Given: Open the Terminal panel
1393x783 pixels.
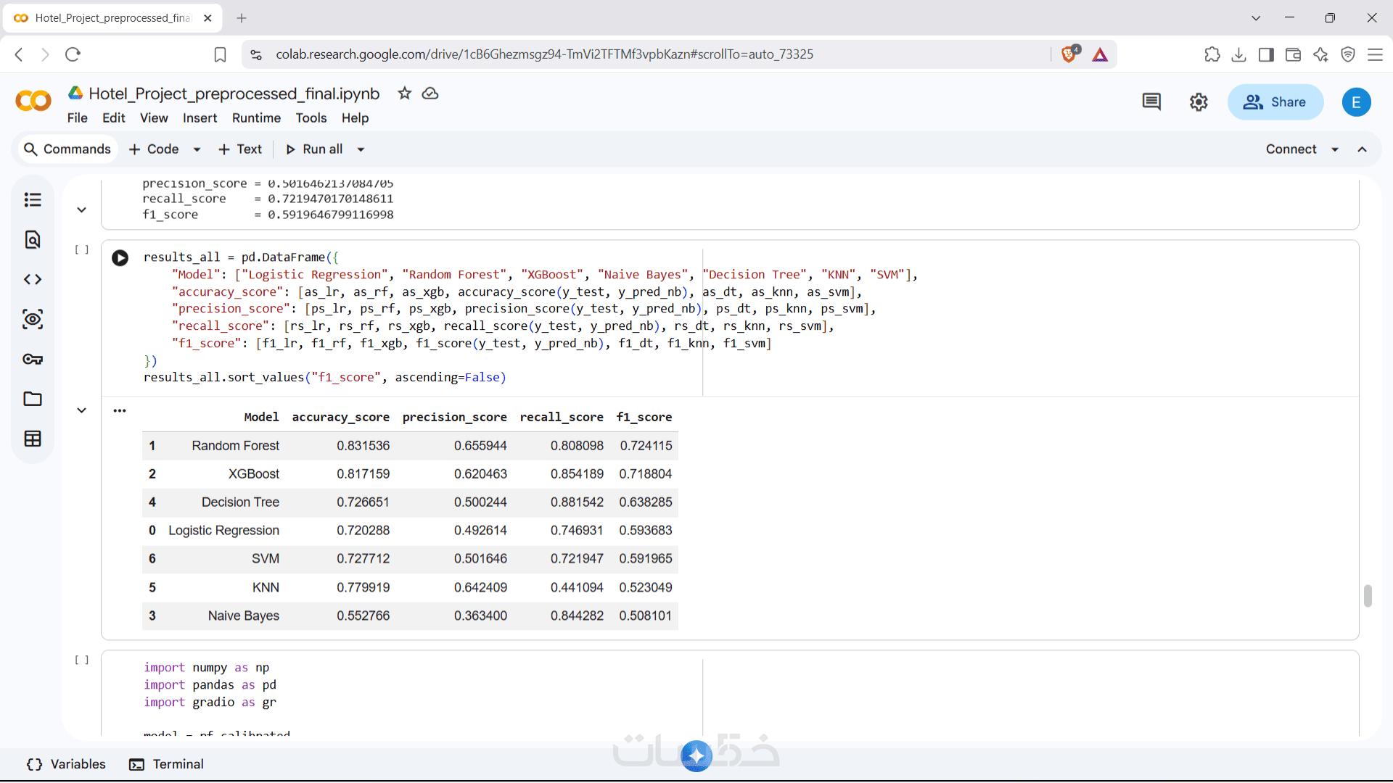Looking at the screenshot, I should 167,764.
